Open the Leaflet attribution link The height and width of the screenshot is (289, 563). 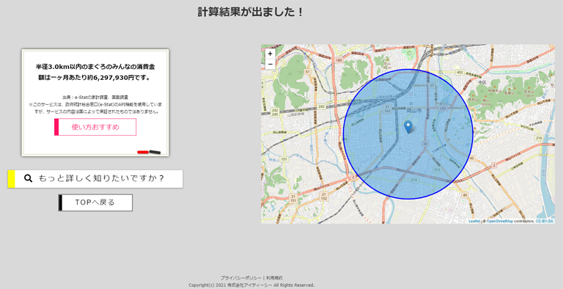pos(474,221)
